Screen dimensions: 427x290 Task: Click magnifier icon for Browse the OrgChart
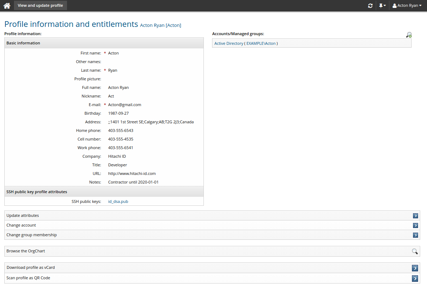tap(414, 251)
